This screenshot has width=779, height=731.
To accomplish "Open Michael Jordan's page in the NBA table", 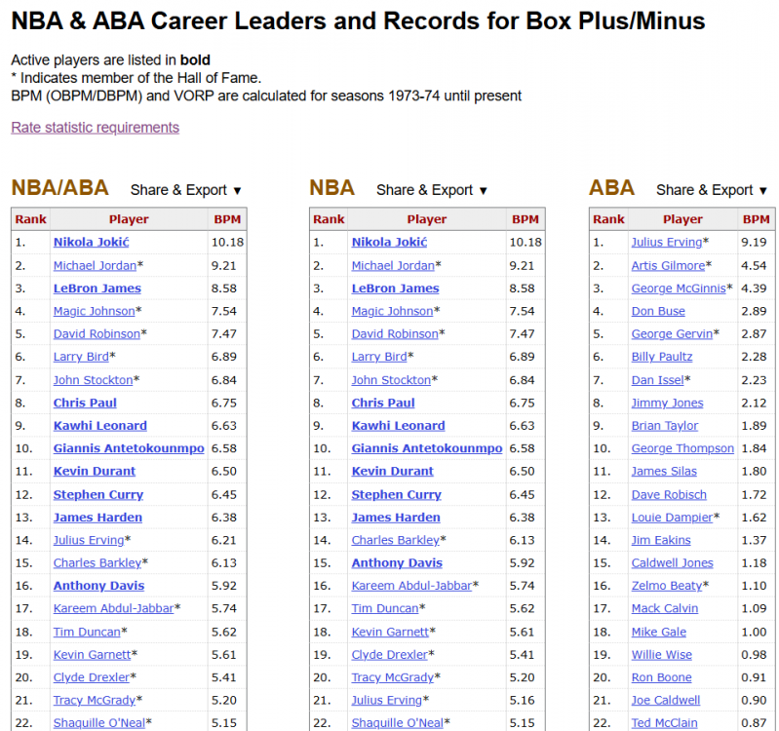I will [393, 265].
